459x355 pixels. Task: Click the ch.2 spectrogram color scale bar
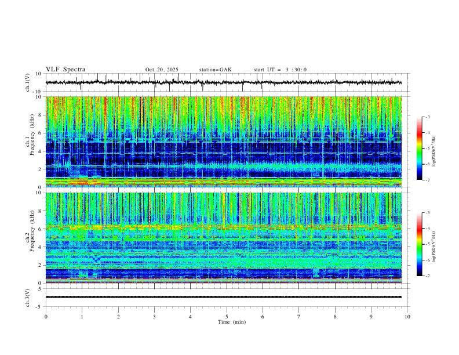[x=419, y=244]
